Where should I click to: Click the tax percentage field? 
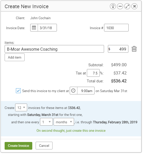coord(93,73)
